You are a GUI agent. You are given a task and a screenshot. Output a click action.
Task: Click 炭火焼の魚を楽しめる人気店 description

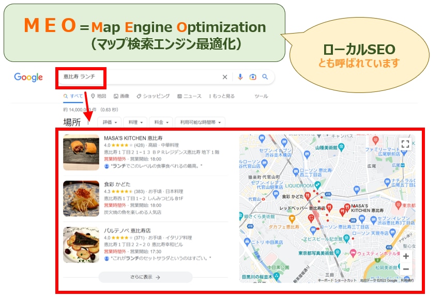(132, 212)
